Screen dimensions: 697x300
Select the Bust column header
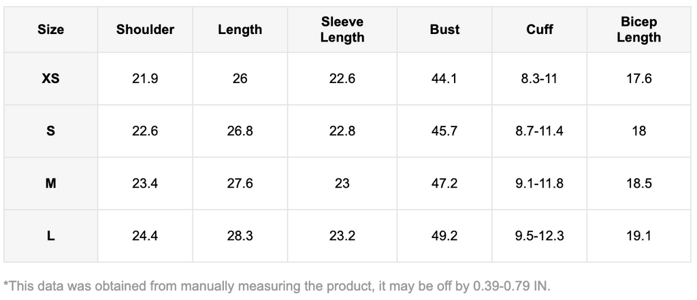(x=444, y=30)
